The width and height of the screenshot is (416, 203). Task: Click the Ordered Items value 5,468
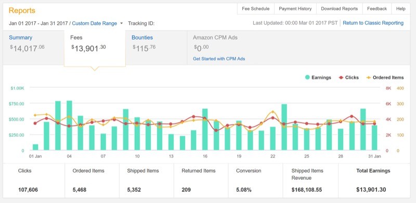[80, 190]
